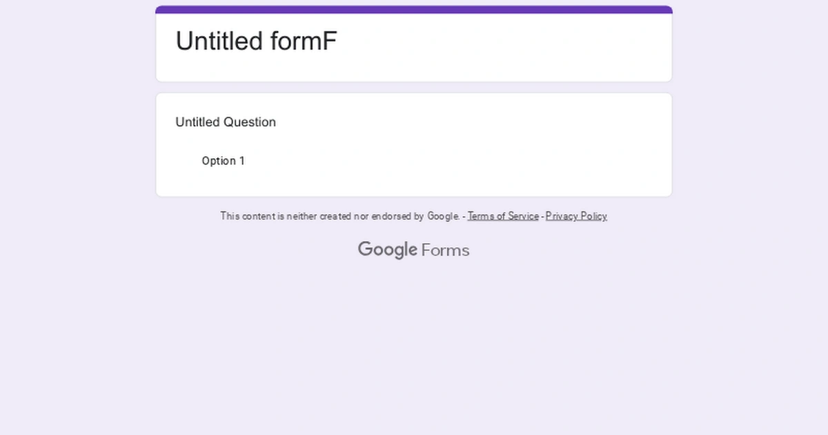Image resolution: width=828 pixels, height=435 pixels.
Task: Click the Google wordmark at page bottom
Action: coord(388,249)
